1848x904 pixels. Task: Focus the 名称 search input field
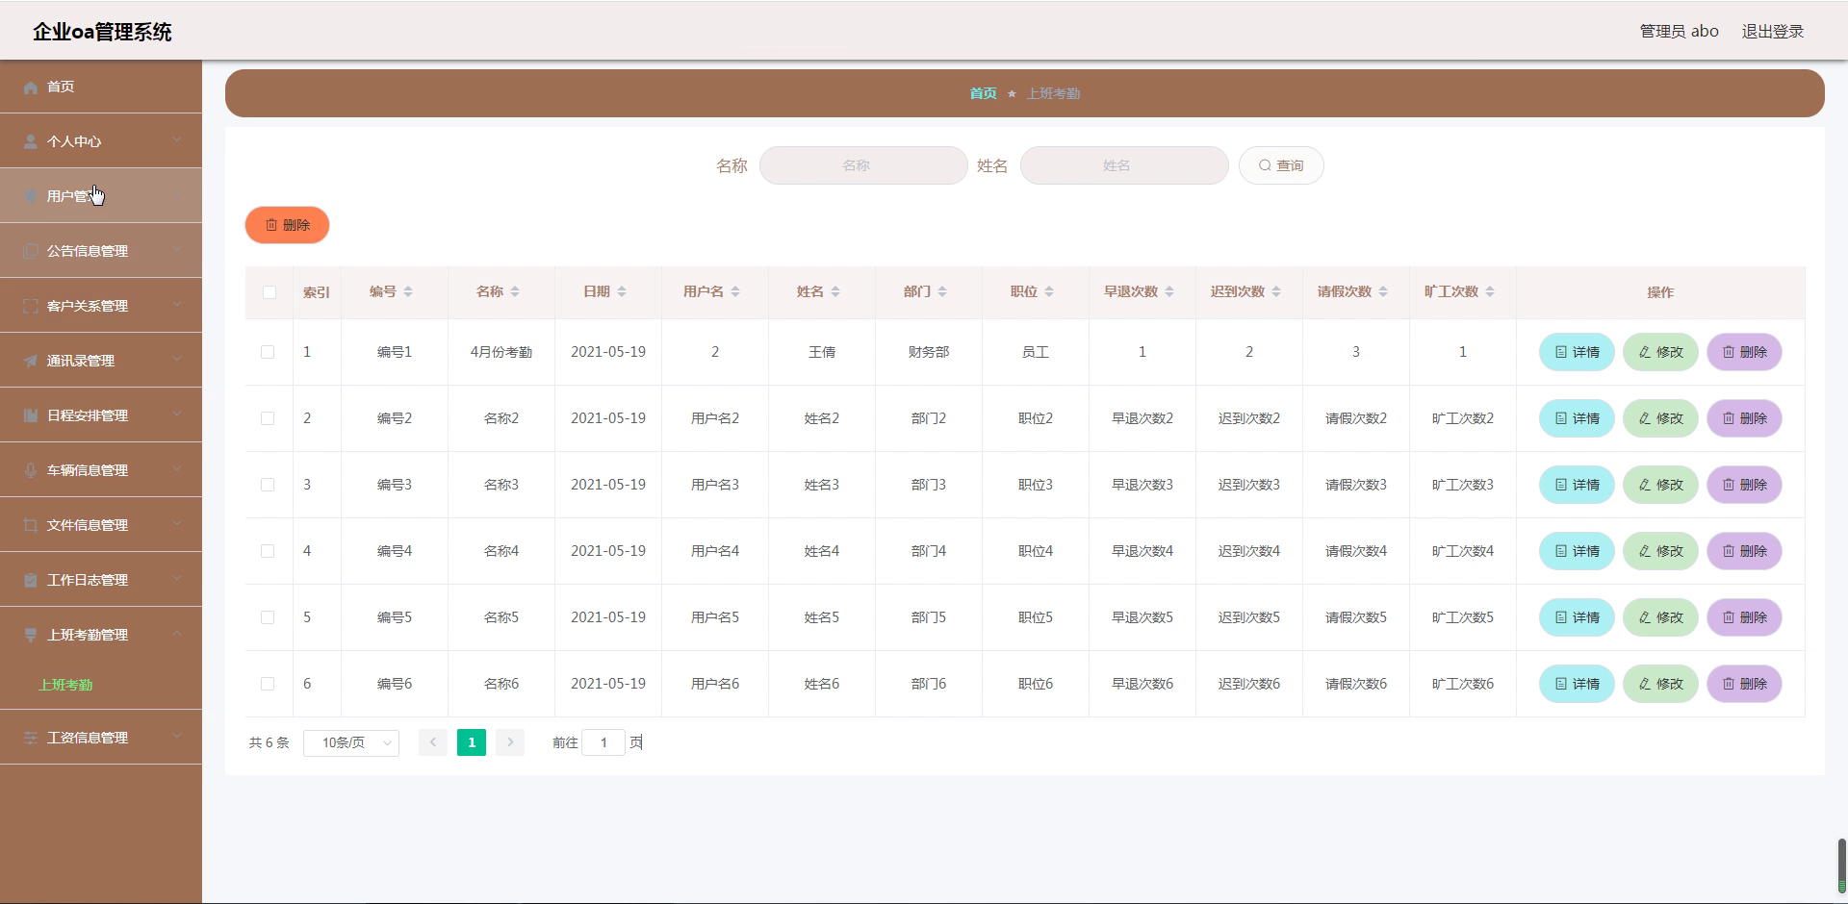[863, 165]
